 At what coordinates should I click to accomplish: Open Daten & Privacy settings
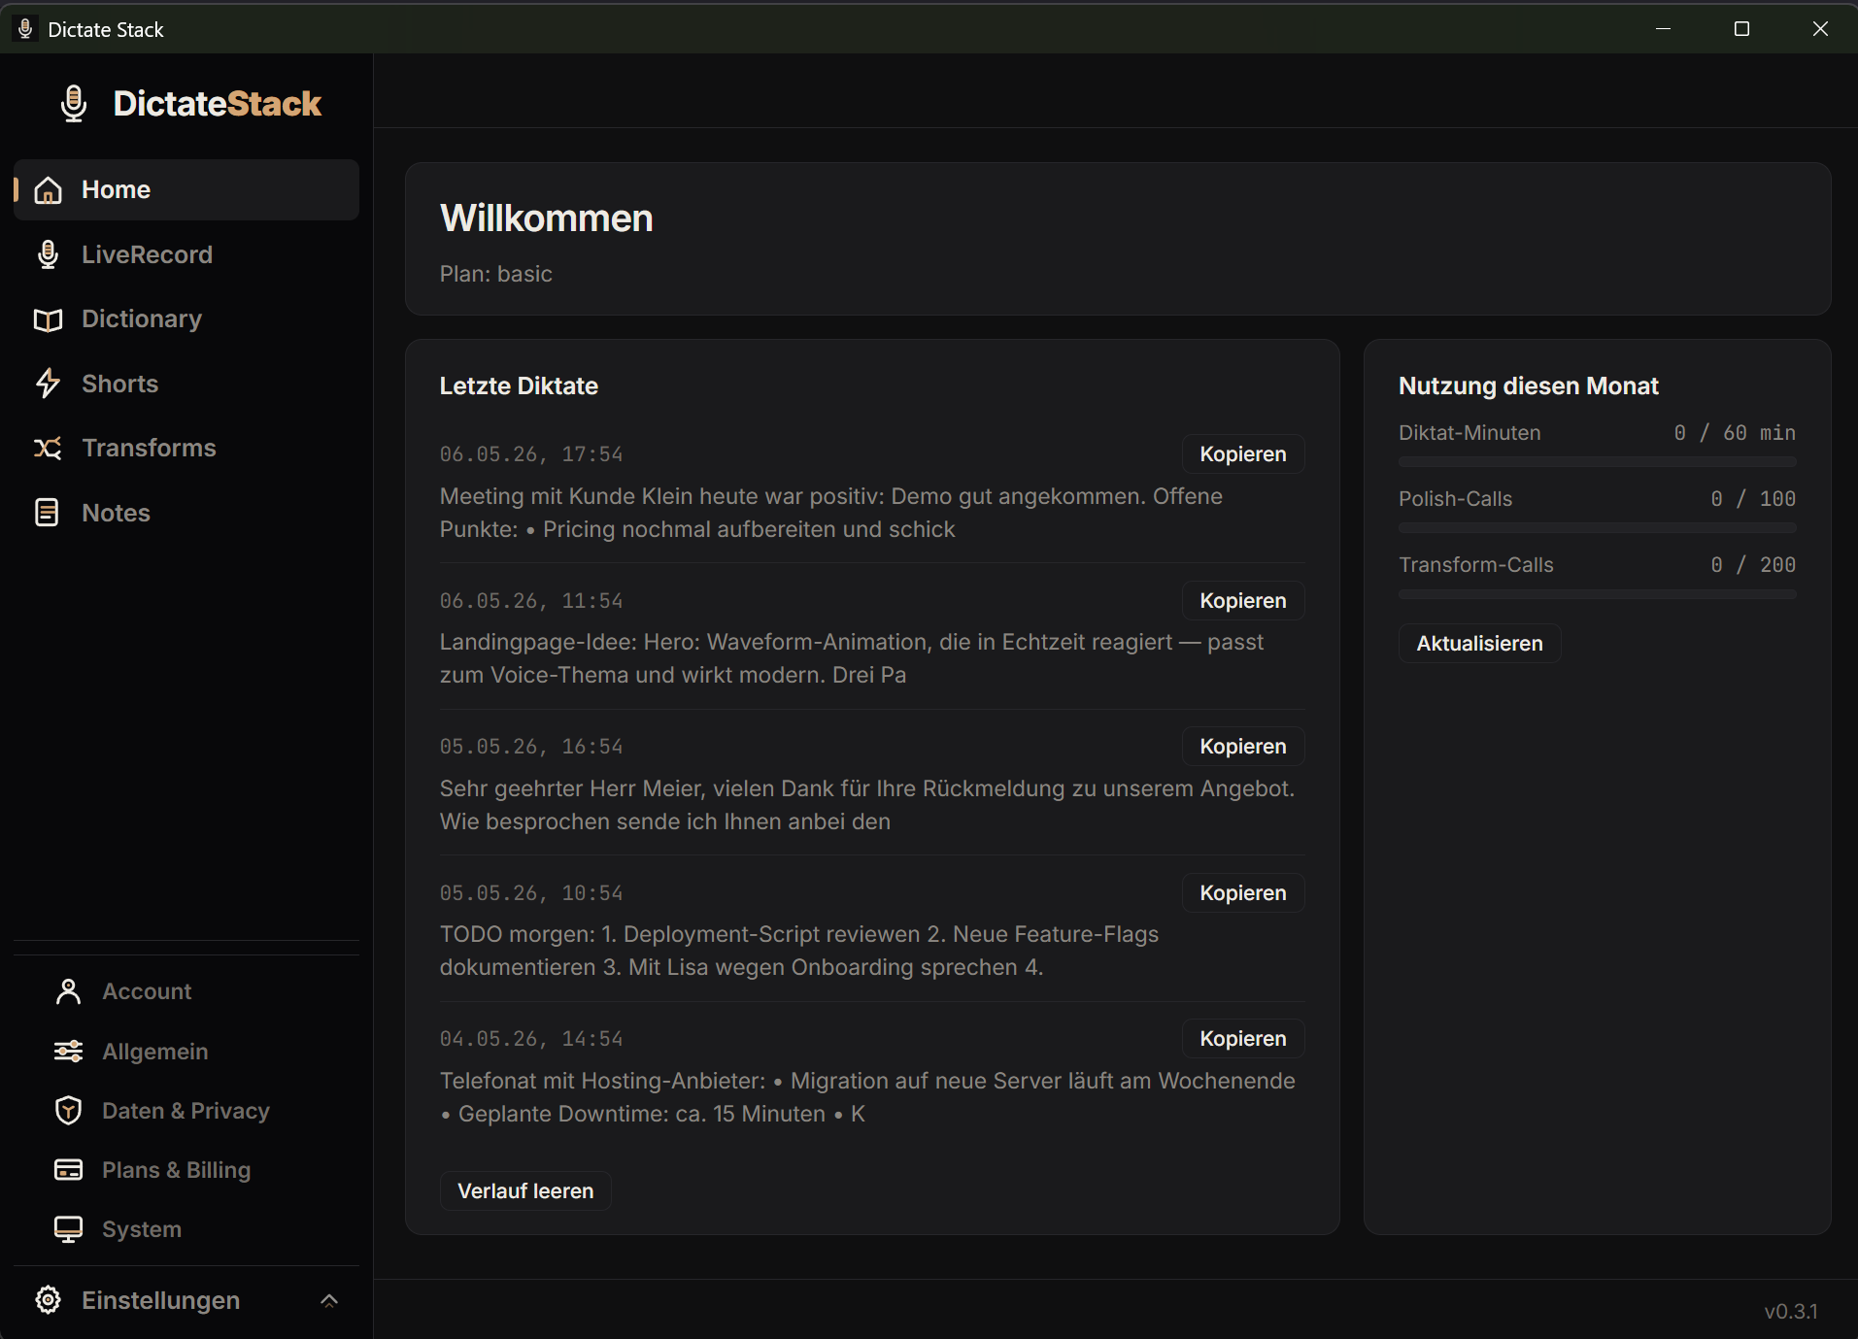coord(186,1111)
